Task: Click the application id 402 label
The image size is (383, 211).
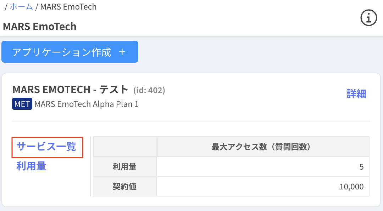Action: tap(149, 91)
